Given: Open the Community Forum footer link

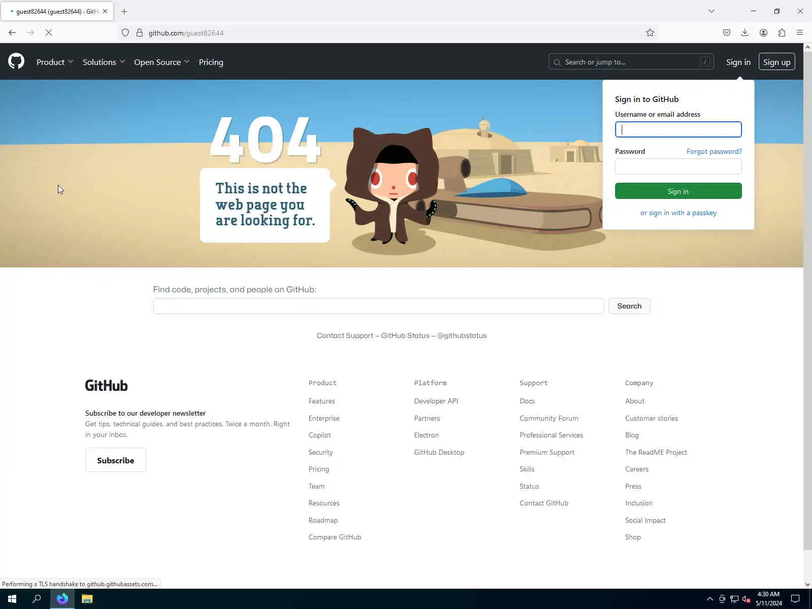Looking at the screenshot, I should tap(549, 418).
